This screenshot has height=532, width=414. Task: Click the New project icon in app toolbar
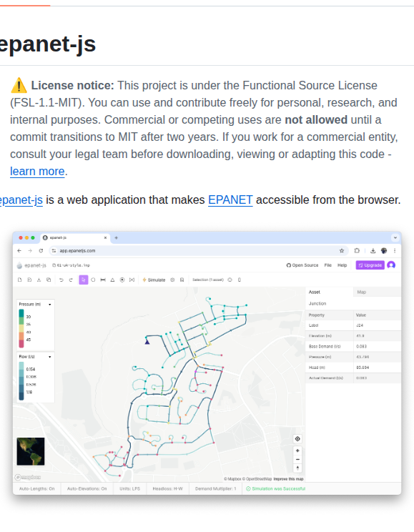tap(20, 280)
